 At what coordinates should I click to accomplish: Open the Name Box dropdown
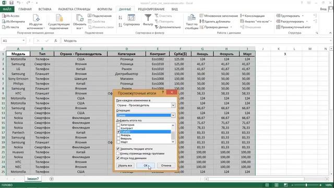click(x=23, y=41)
